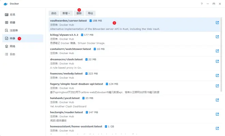Expand the Add (新增) dropdown
This screenshot has height=136, width=225.
(66, 13)
